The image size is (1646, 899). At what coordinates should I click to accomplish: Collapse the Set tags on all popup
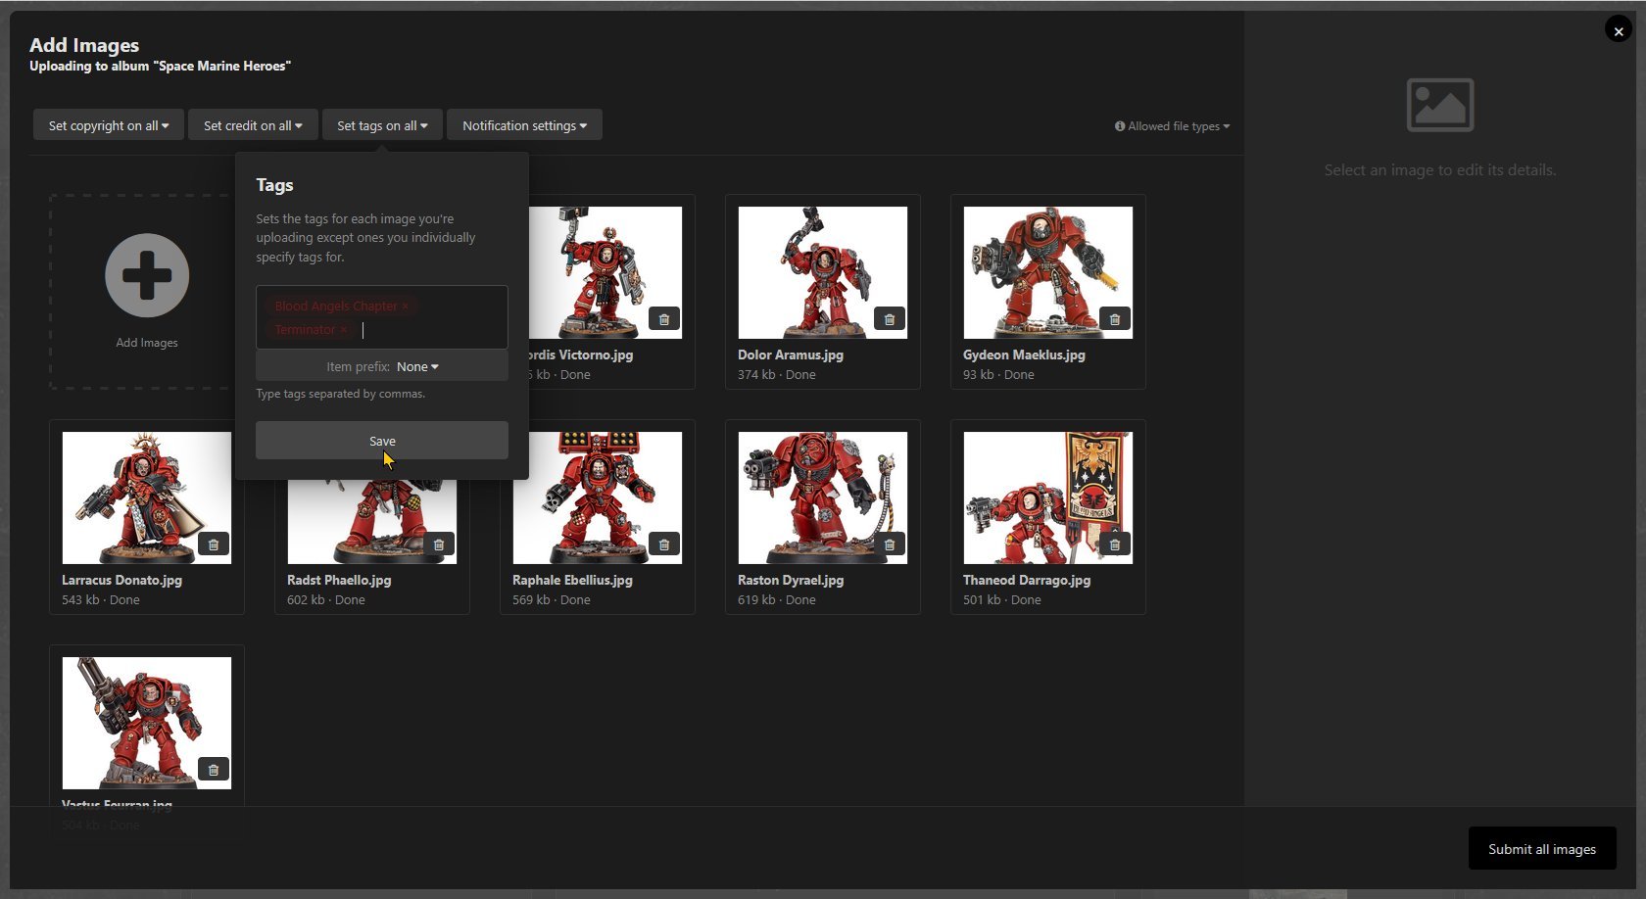pyautogui.click(x=382, y=125)
